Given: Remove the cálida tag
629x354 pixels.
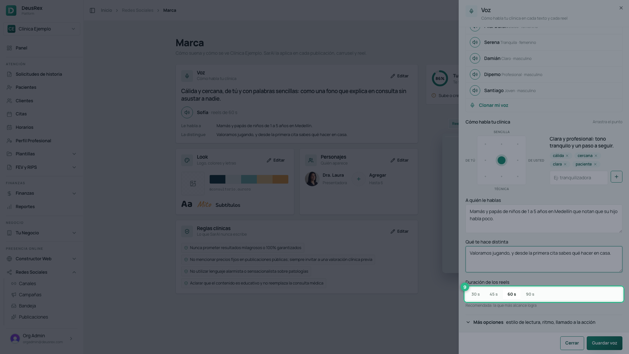Looking at the screenshot, I should [567, 156].
